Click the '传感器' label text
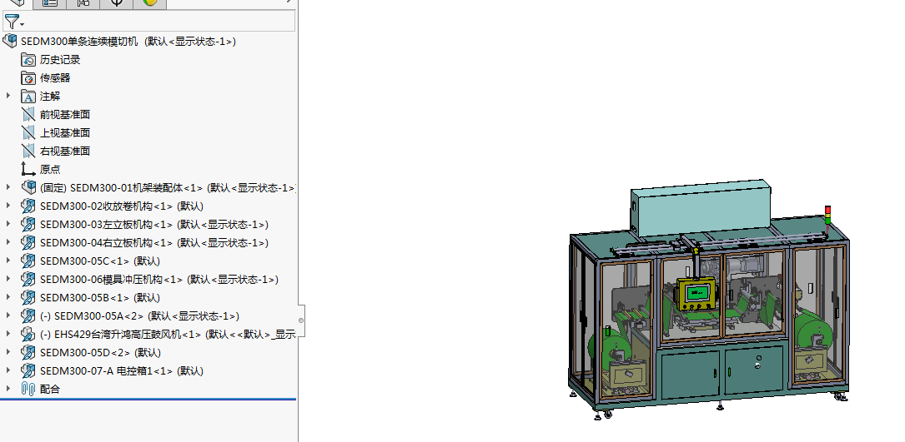The width and height of the screenshot is (905, 442). click(55, 77)
